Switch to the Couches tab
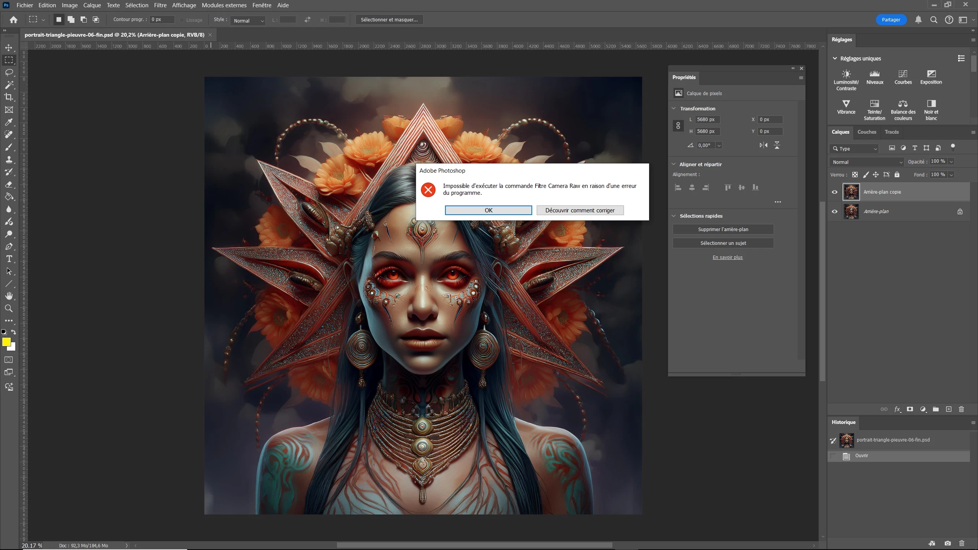The height and width of the screenshot is (550, 978). 866,132
